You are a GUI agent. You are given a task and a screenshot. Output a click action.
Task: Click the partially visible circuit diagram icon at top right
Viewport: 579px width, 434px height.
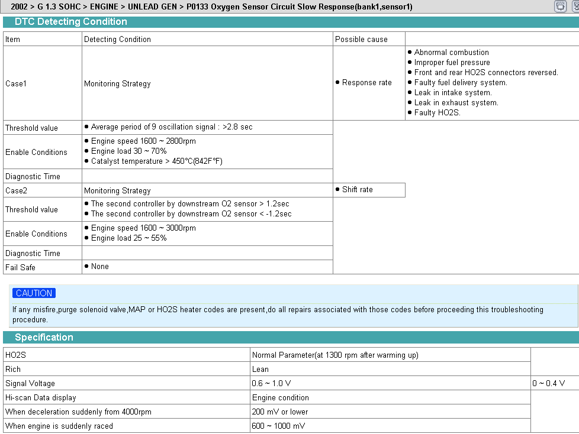tap(575, 7)
